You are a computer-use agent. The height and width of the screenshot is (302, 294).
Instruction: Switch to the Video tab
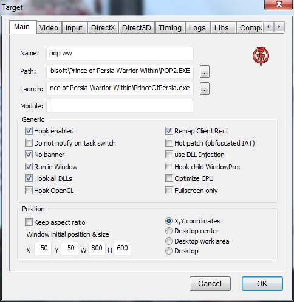[49, 28]
